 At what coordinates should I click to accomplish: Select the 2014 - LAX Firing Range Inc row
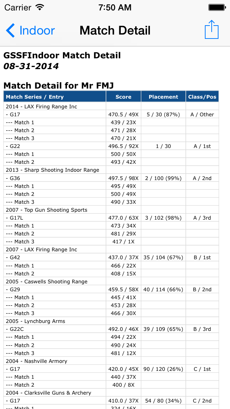point(111,107)
